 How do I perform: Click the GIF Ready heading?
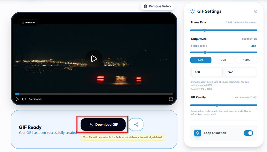[x=30, y=127]
